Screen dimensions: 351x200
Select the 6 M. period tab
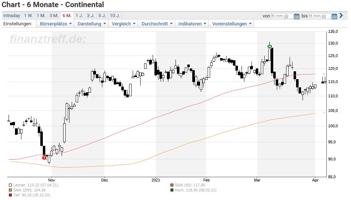(x=67, y=15)
